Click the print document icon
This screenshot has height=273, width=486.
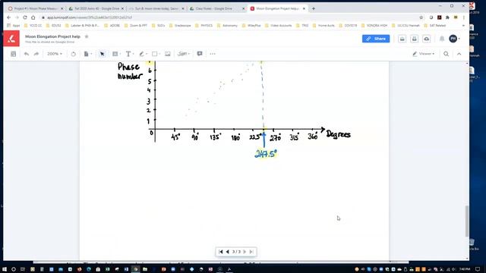(x=415, y=39)
